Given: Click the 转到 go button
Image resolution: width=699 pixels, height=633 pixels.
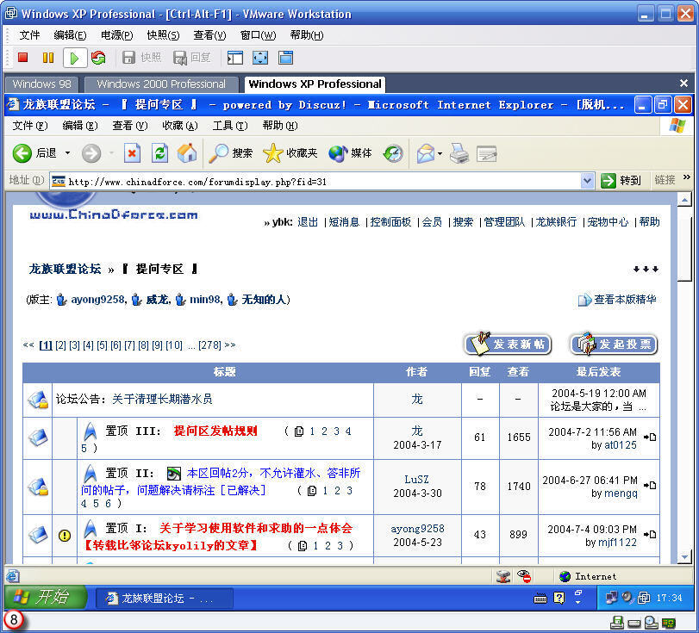Looking at the screenshot, I should tap(621, 180).
